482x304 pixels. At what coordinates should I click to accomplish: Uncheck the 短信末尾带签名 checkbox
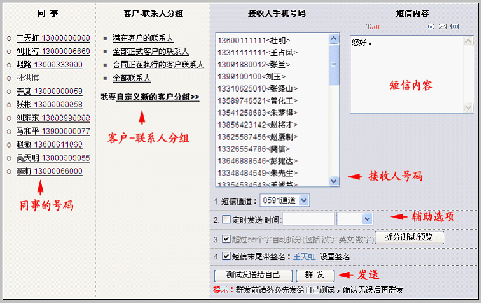click(226, 257)
